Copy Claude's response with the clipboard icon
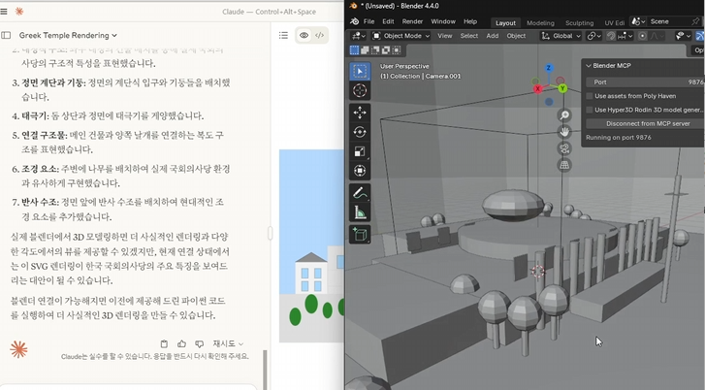The width and height of the screenshot is (705, 390). (164, 343)
